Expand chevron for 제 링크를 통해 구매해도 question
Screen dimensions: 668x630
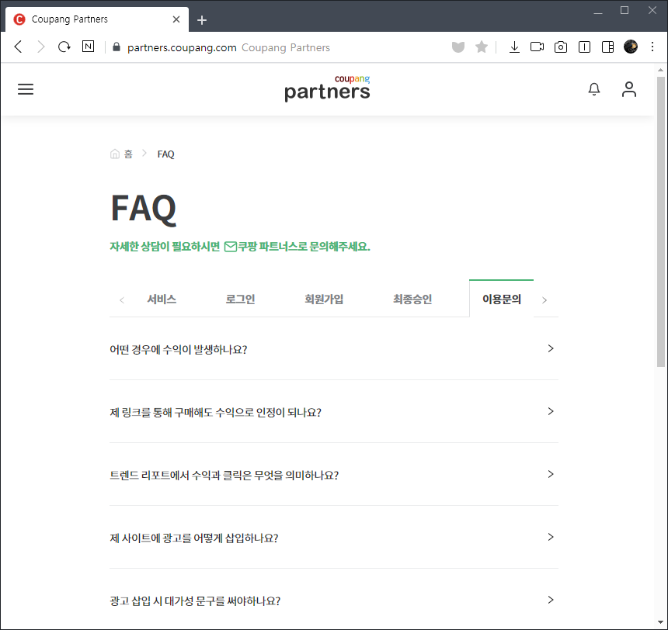click(x=551, y=411)
